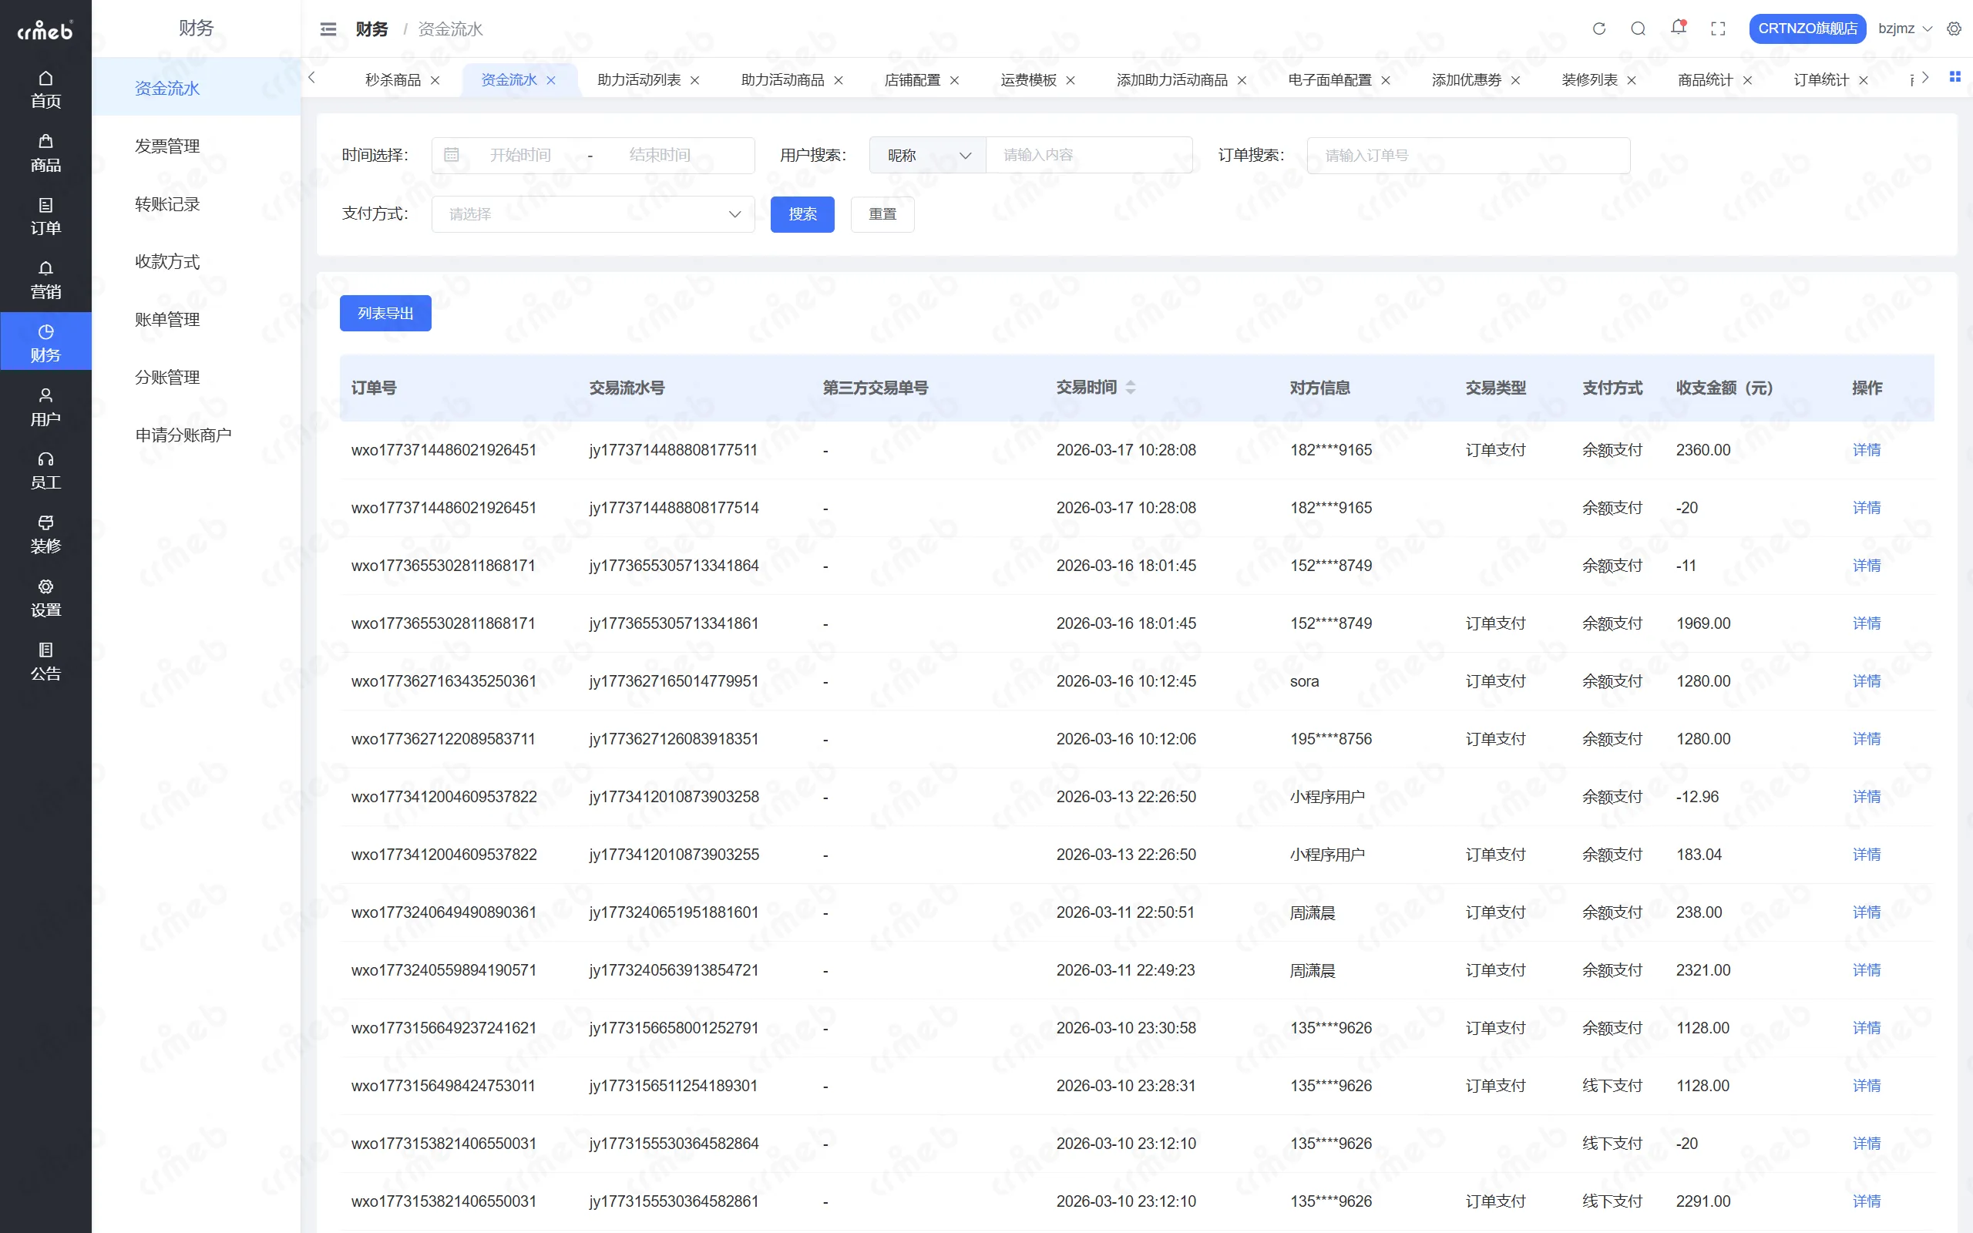Open the 公告 announcements sidebar icon
Viewport: 1973px width, 1233px height.
click(x=45, y=661)
